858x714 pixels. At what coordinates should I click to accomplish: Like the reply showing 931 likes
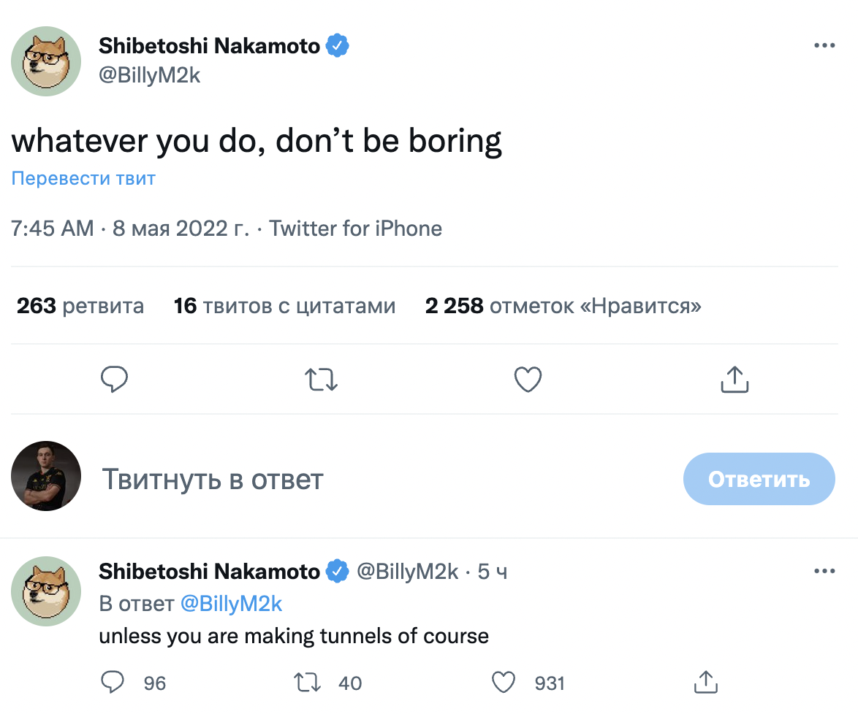(504, 682)
